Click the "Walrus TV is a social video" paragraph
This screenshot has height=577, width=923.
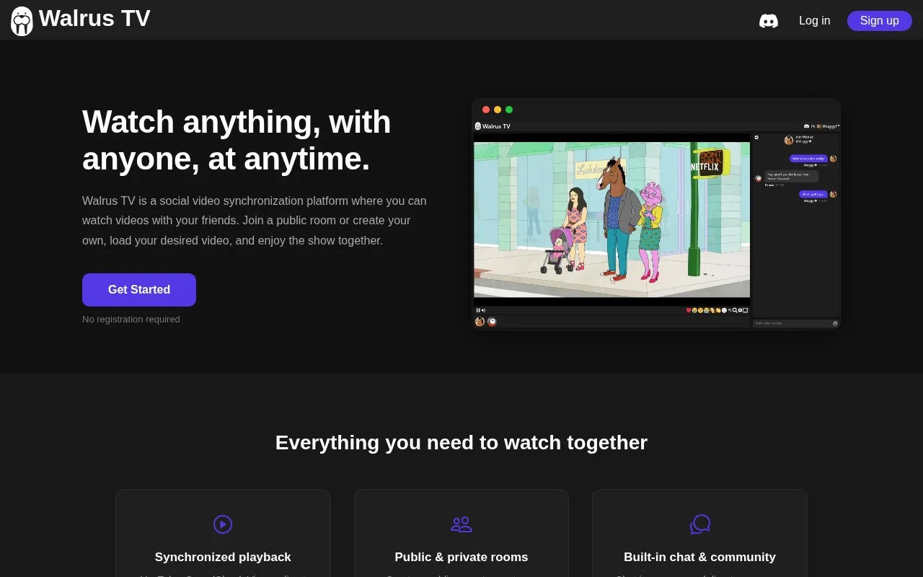[255, 221]
